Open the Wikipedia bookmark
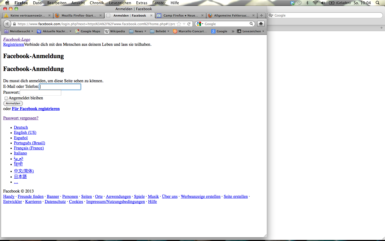 [x=115, y=31]
